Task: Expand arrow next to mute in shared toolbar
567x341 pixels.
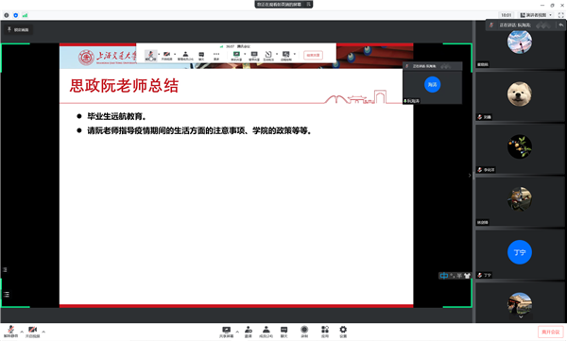Action: point(159,54)
